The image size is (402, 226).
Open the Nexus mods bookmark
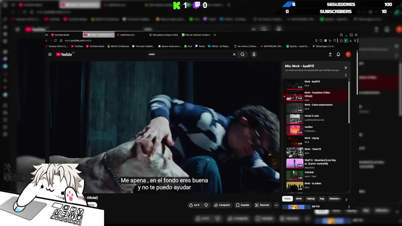[x=170, y=46]
